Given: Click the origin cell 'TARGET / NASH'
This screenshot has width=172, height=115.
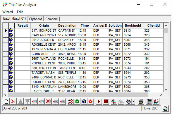Looking at the screenshot, I should coord(44,73).
